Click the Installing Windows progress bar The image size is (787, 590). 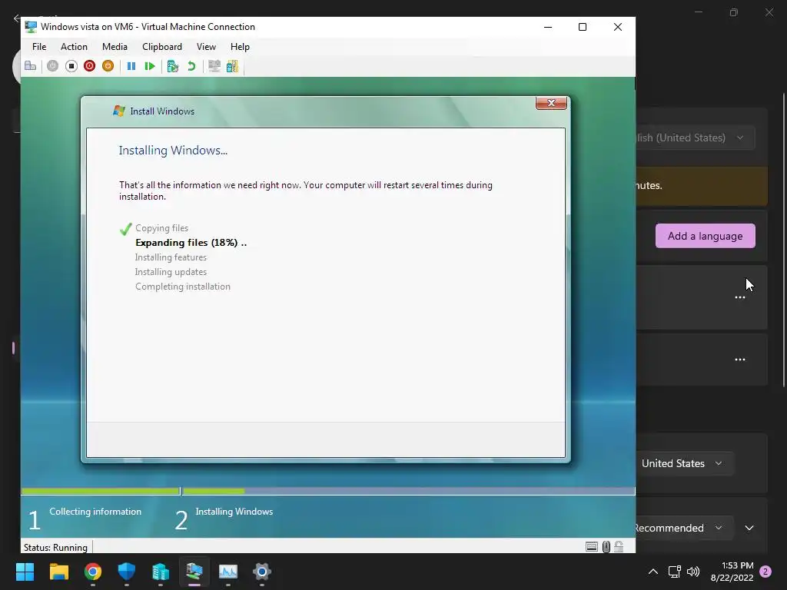click(x=409, y=491)
